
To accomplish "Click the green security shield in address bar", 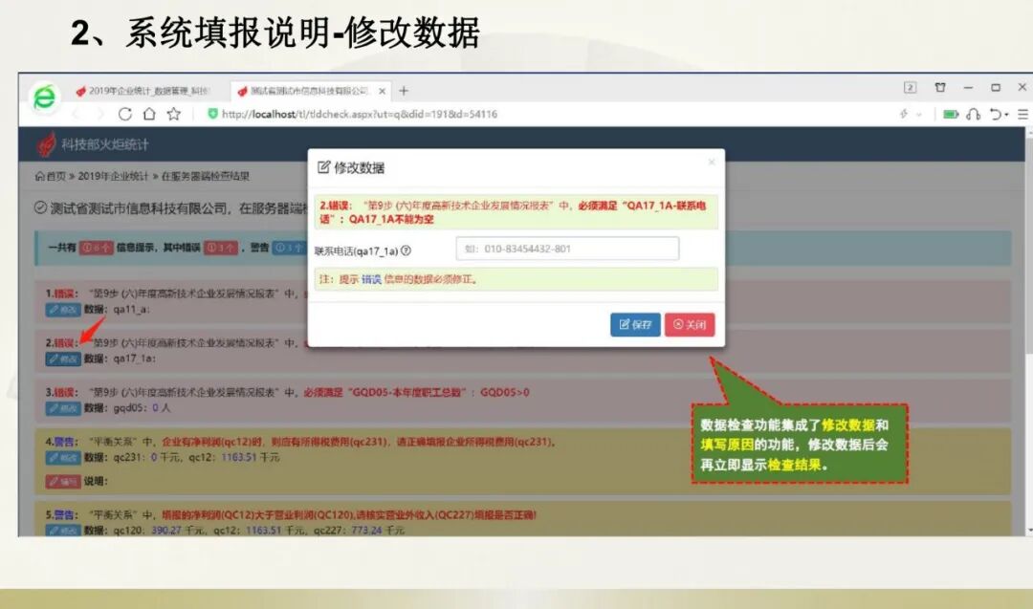I will click(x=212, y=114).
